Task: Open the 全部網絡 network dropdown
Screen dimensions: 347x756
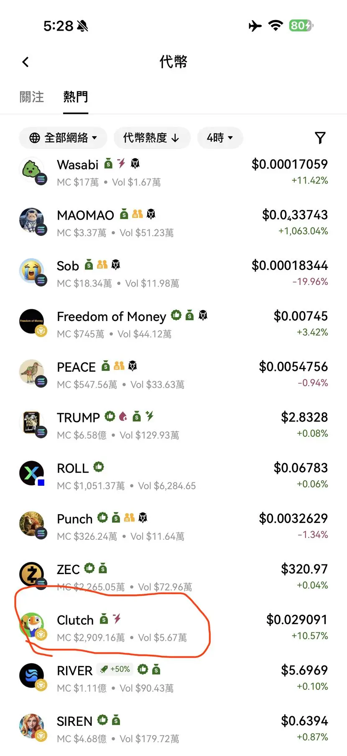Action: (63, 138)
